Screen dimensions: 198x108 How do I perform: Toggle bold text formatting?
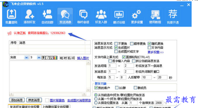pos(44,58)
